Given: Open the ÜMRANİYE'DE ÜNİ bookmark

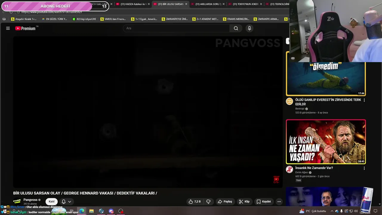Looking at the screenshot, I should pos(175,19).
